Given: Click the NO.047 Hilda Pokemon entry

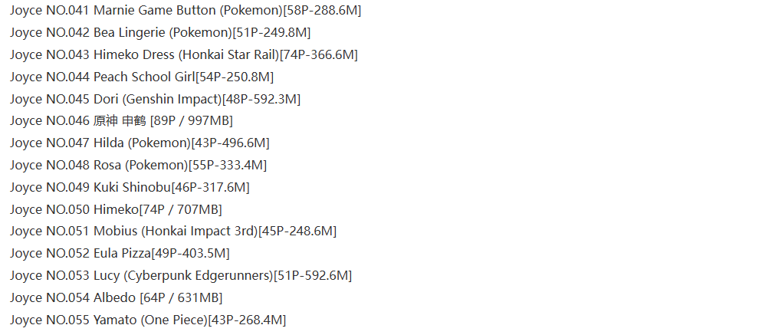Looking at the screenshot, I should pos(140,143).
